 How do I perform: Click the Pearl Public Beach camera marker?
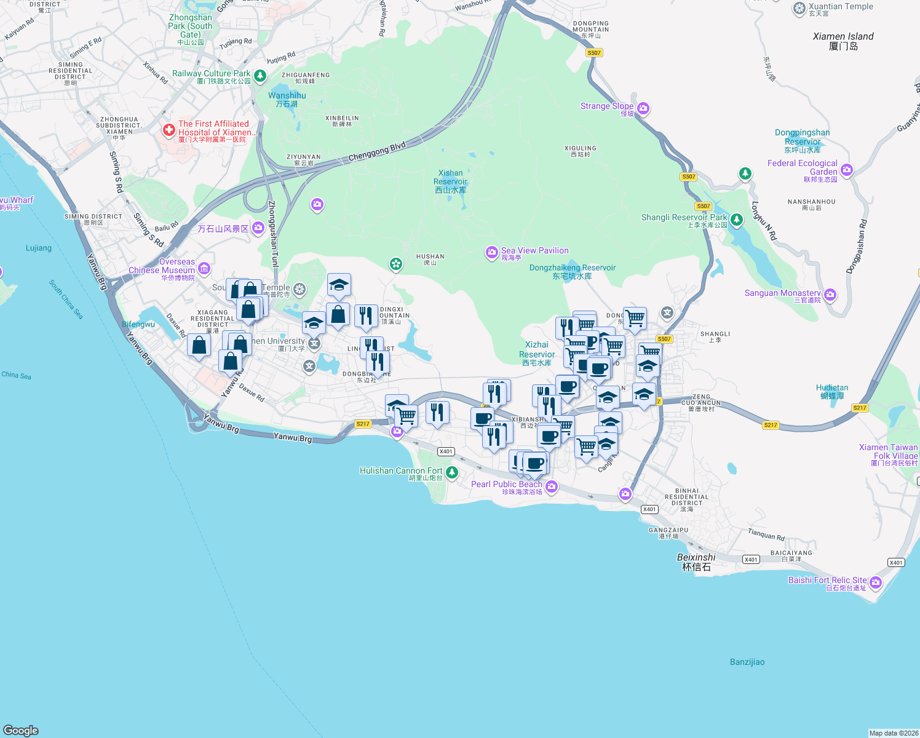(x=552, y=486)
